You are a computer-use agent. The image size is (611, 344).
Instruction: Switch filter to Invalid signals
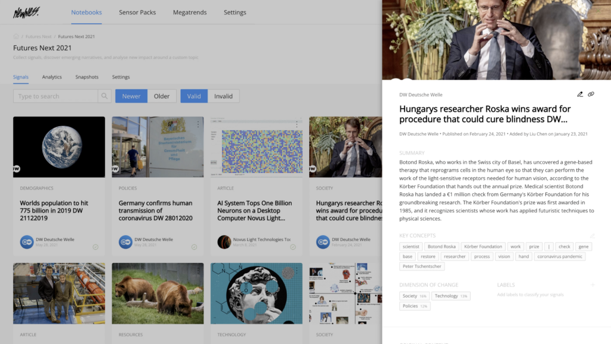pyautogui.click(x=223, y=96)
